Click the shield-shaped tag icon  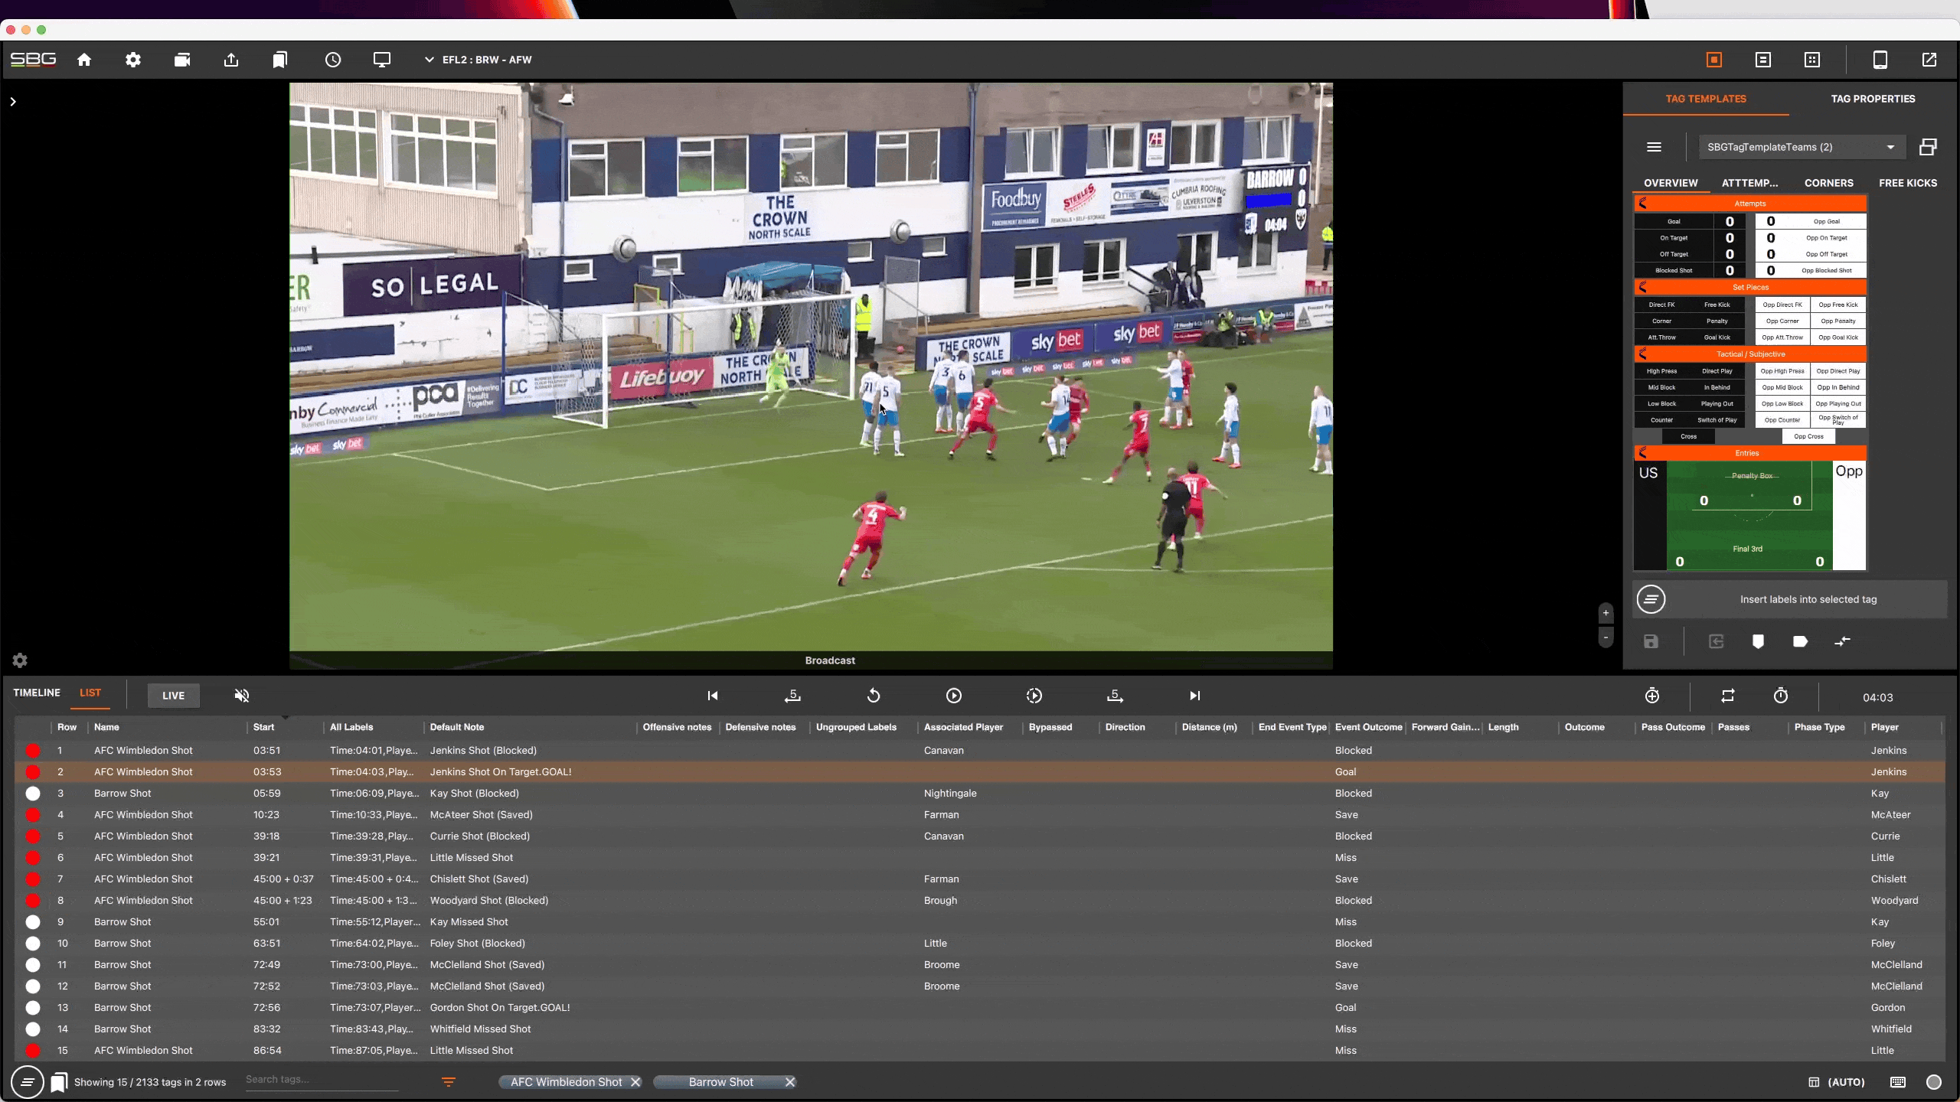click(x=1758, y=641)
